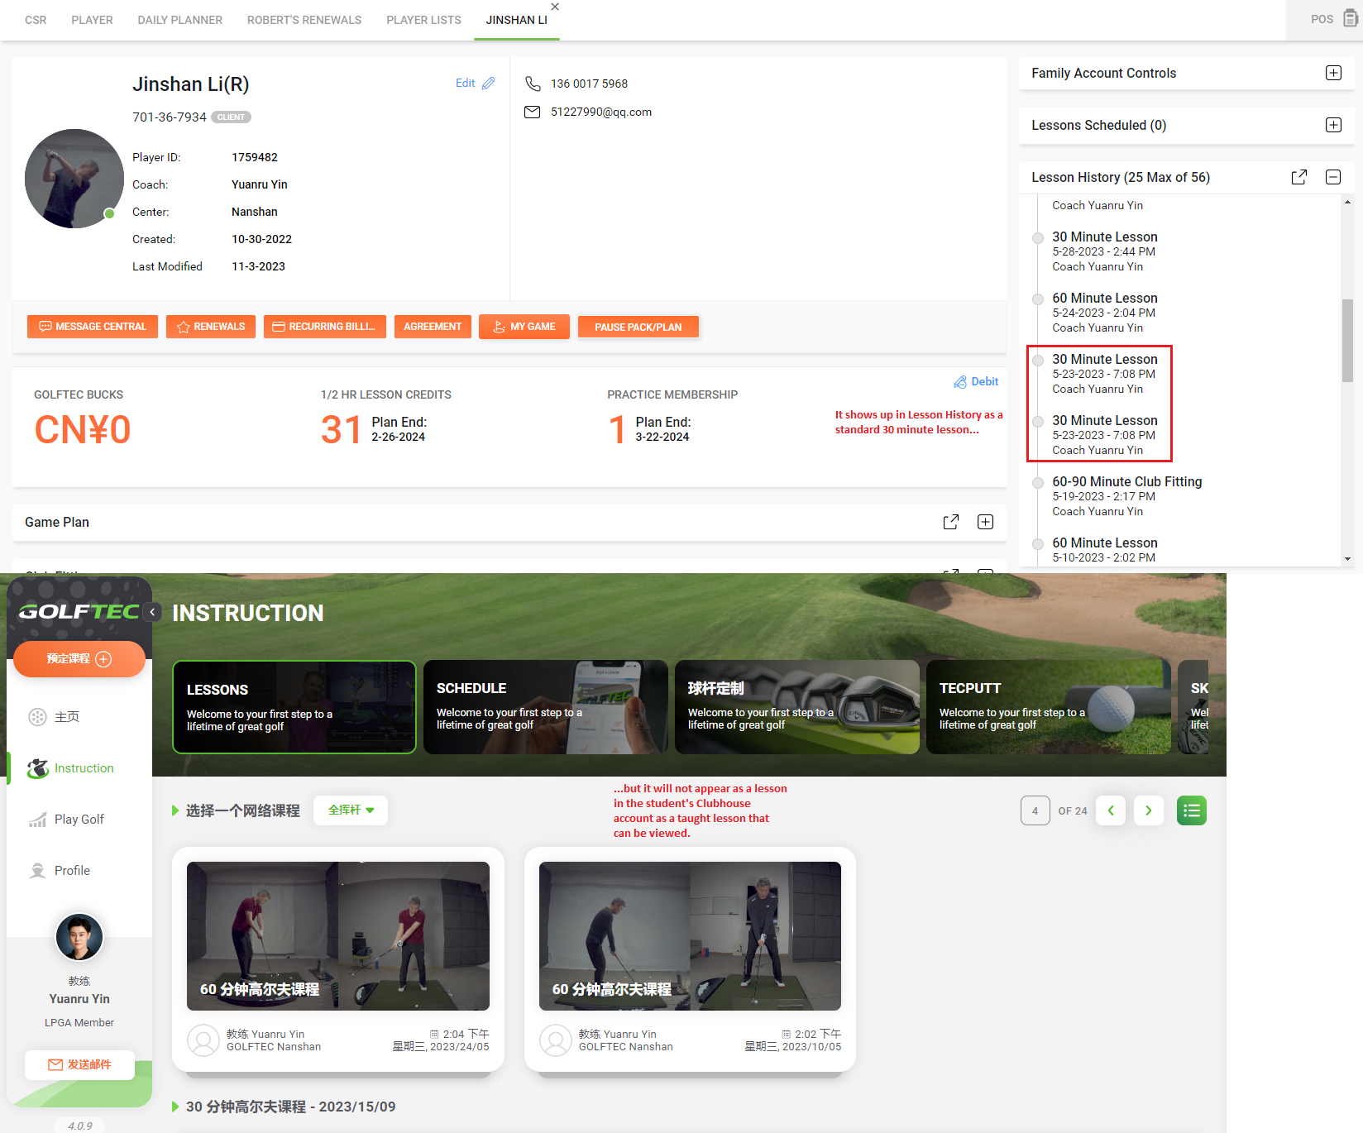The image size is (1363, 1133).
Task: Select the 5-28-2023 30 Minute Lesson entry
Action: (x=1104, y=251)
